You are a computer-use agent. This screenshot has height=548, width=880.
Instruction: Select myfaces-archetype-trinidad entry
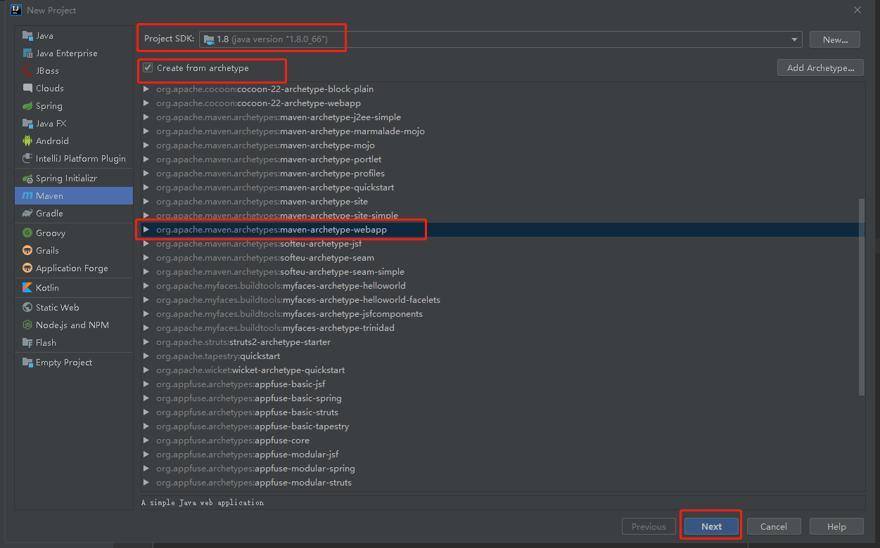point(275,328)
